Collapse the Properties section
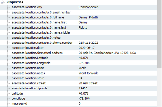Screen dimensions: 162x107 click(2, 2)
